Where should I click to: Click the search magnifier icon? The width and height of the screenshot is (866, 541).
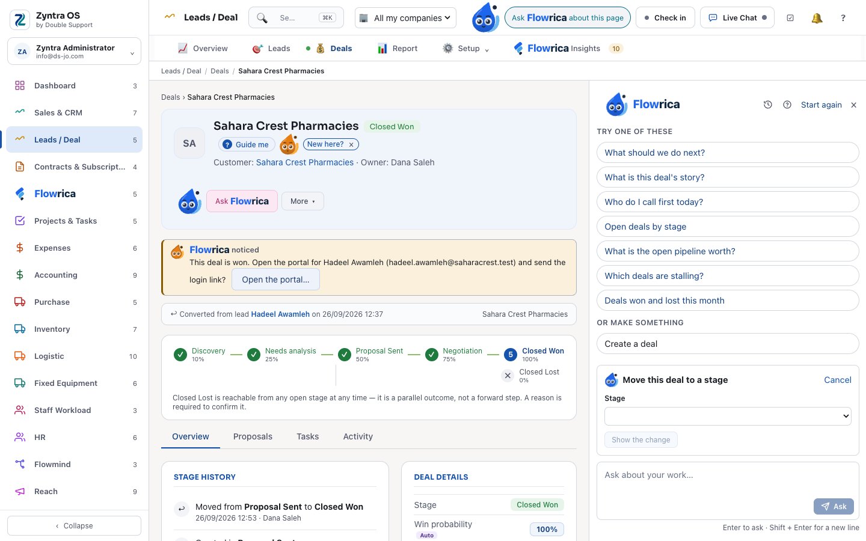pos(262,18)
